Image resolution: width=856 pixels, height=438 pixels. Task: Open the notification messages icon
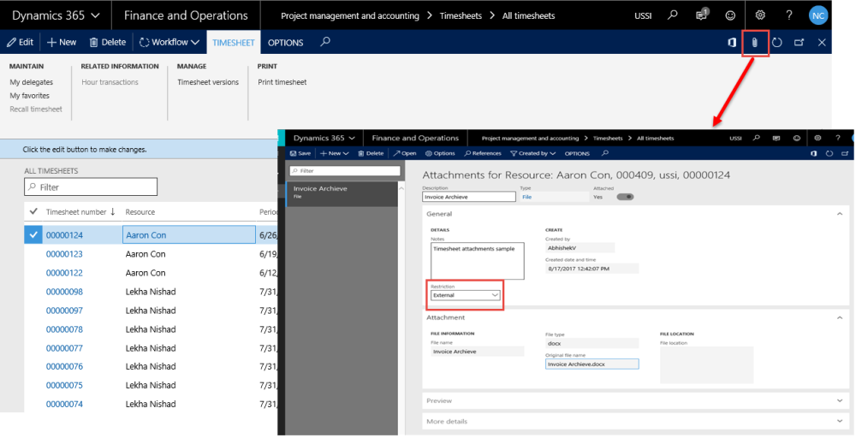tap(702, 15)
